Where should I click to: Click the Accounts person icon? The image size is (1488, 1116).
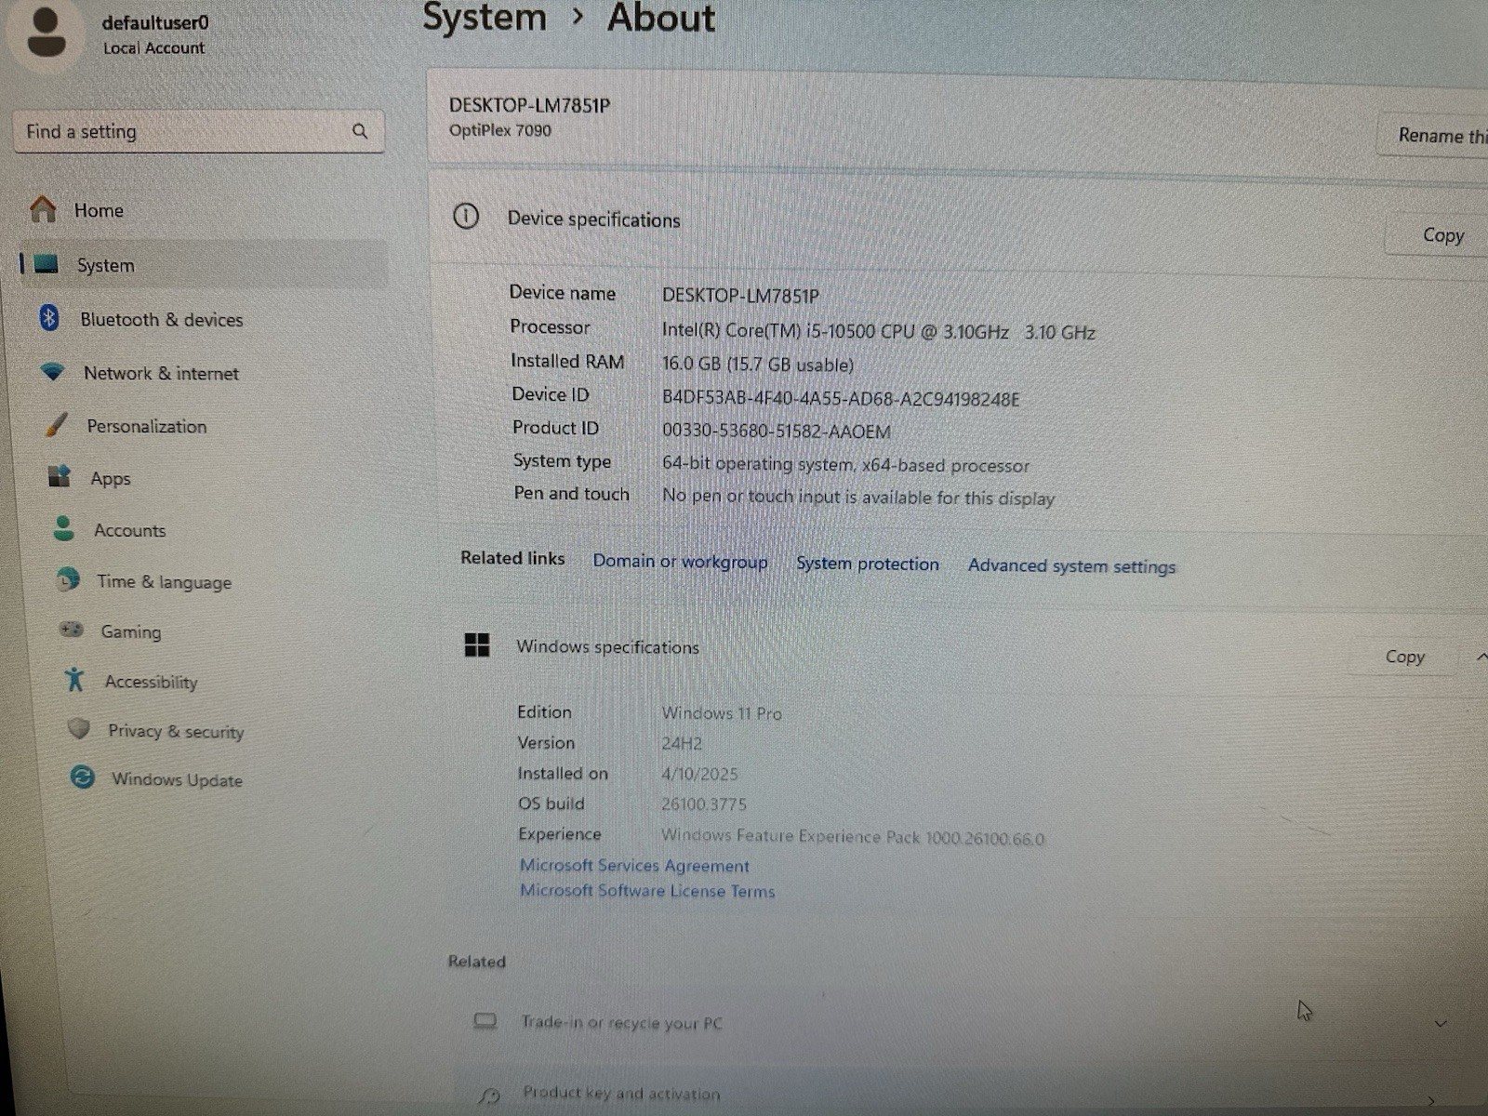click(x=63, y=528)
